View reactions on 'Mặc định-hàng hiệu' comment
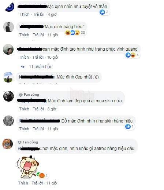The height and width of the screenshot is (190, 164). 75,33
